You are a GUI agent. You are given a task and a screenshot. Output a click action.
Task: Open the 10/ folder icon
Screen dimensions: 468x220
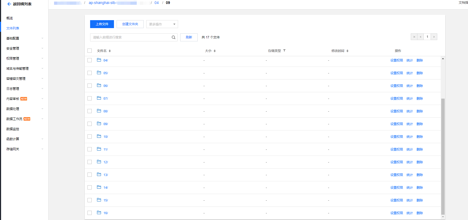click(x=99, y=136)
